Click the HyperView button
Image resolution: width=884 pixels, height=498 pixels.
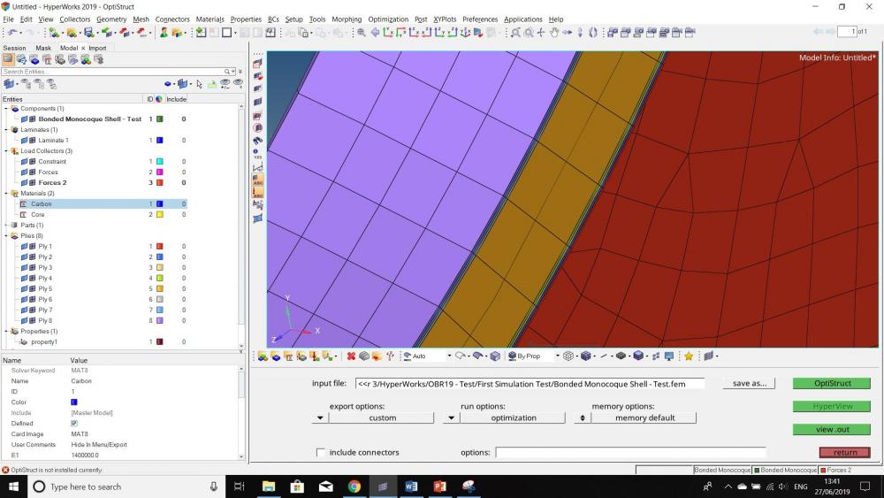(832, 407)
